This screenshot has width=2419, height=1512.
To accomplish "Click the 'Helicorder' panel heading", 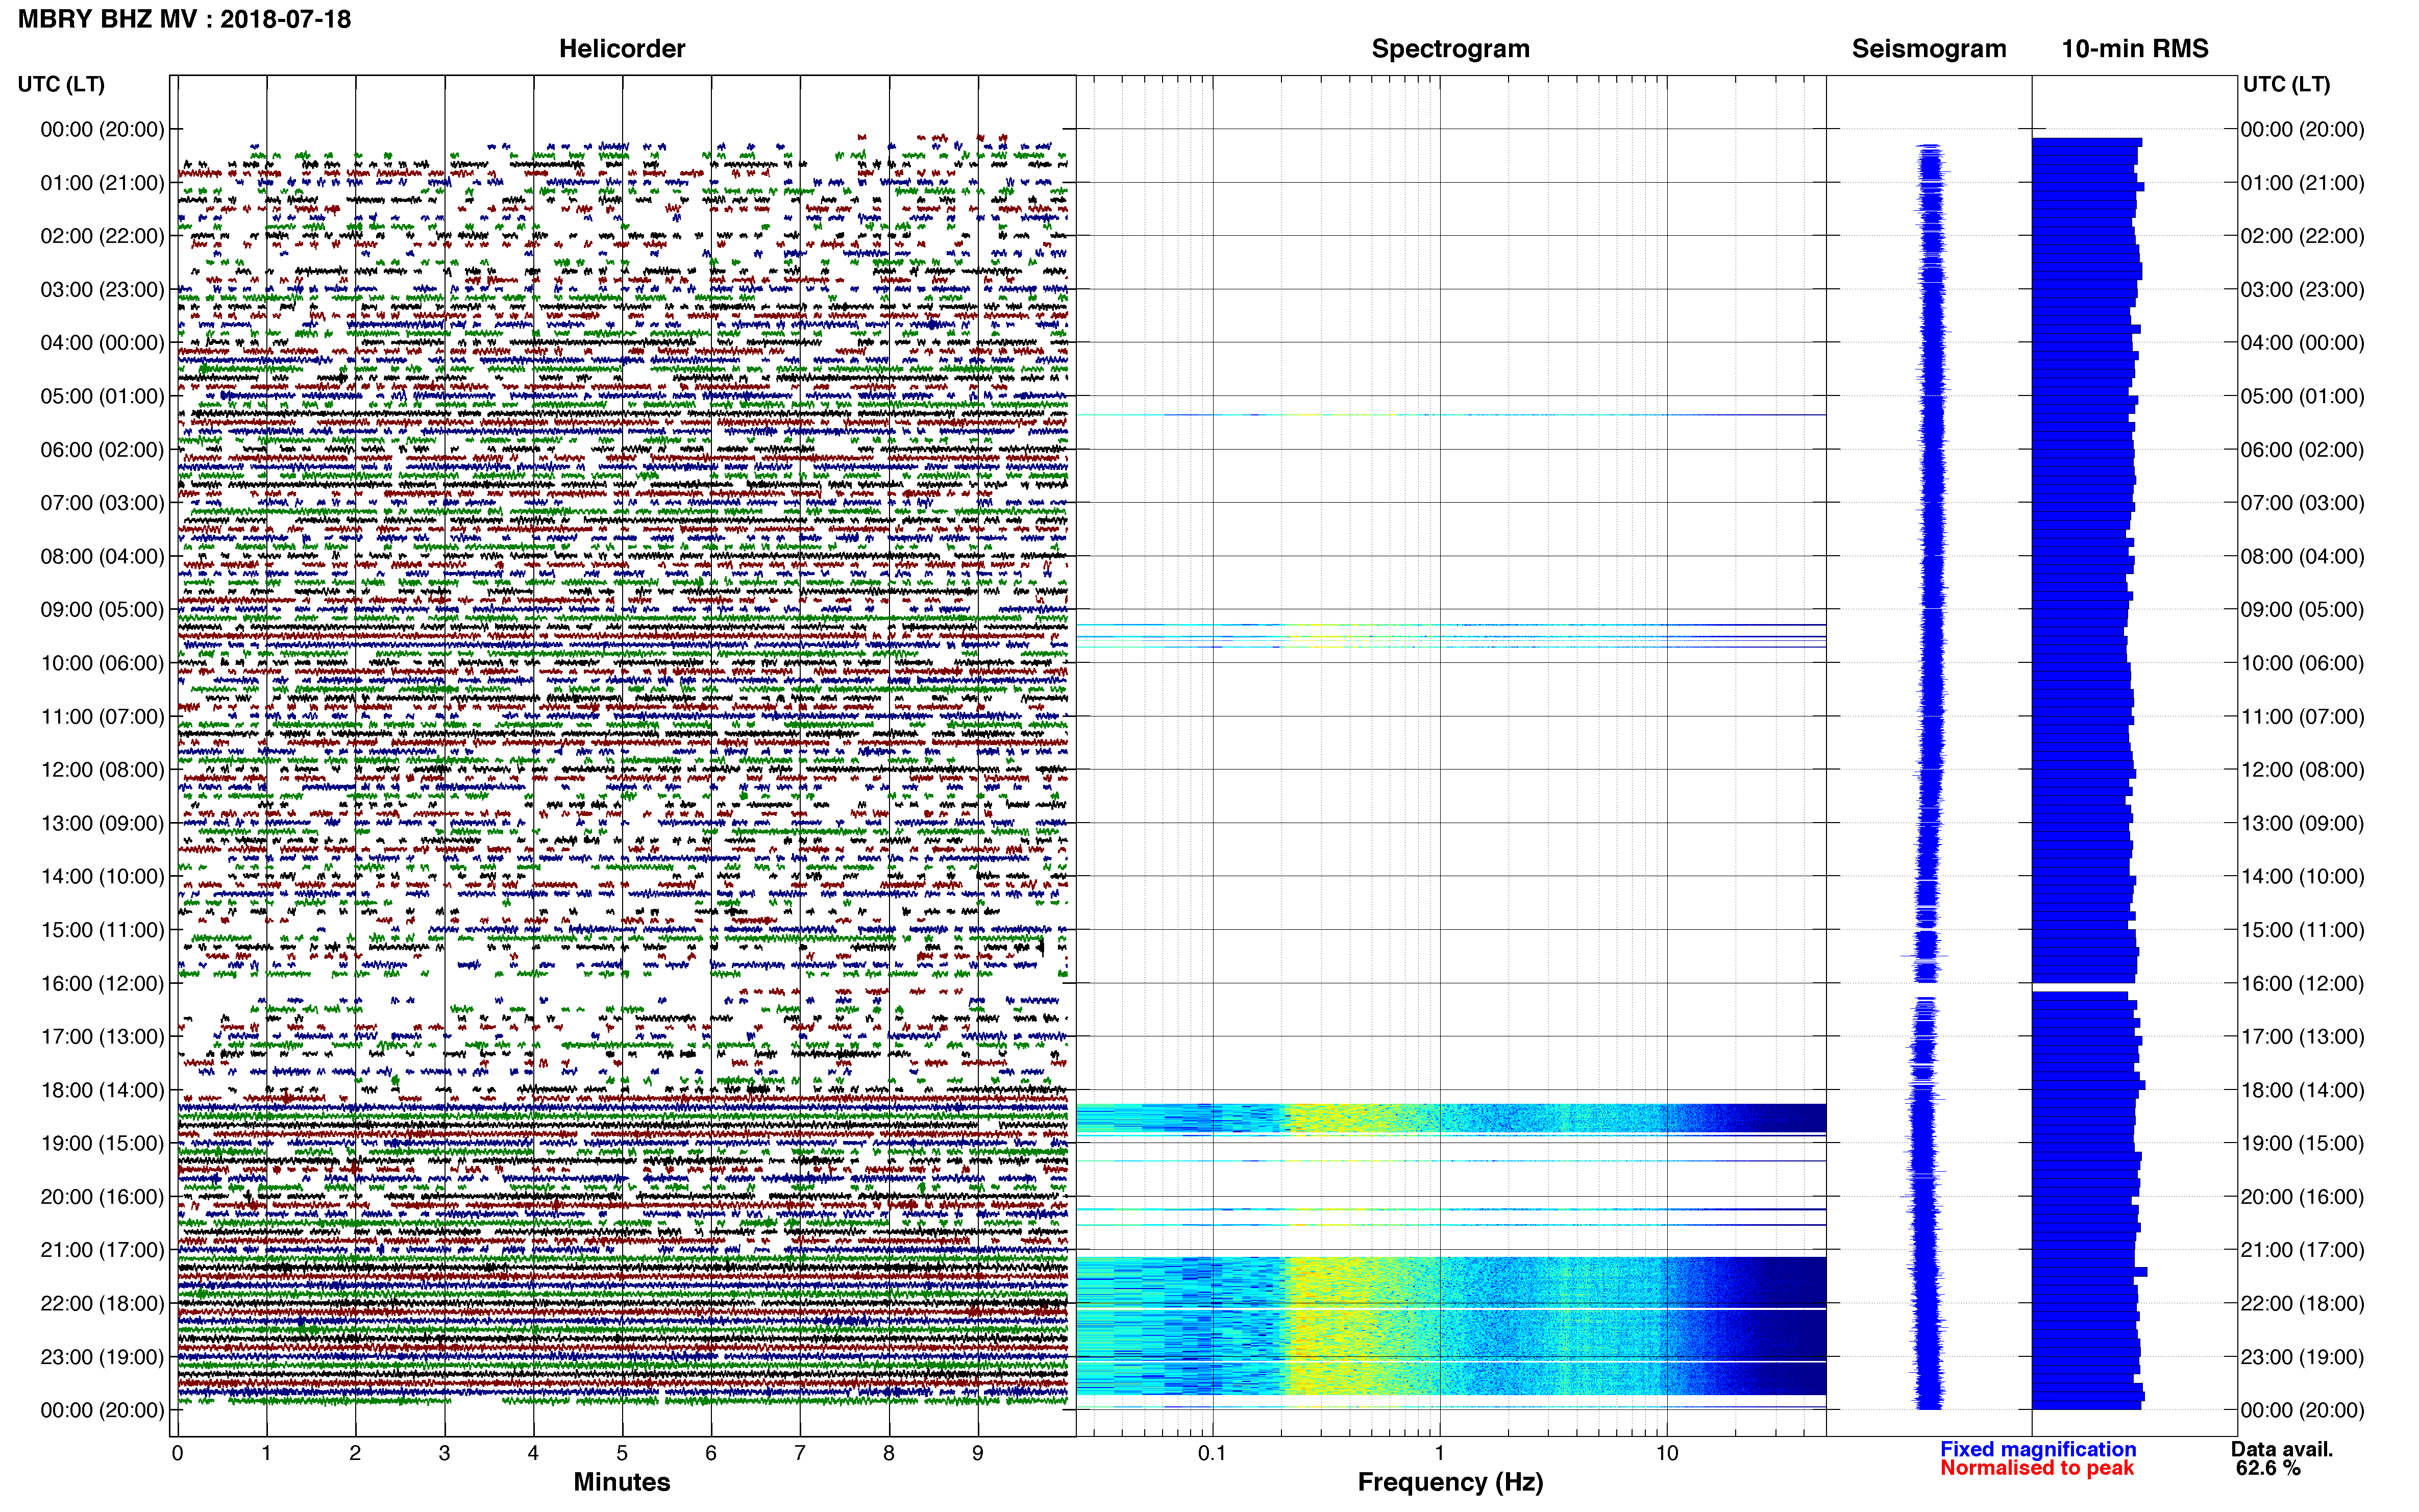I will pyautogui.click(x=622, y=49).
